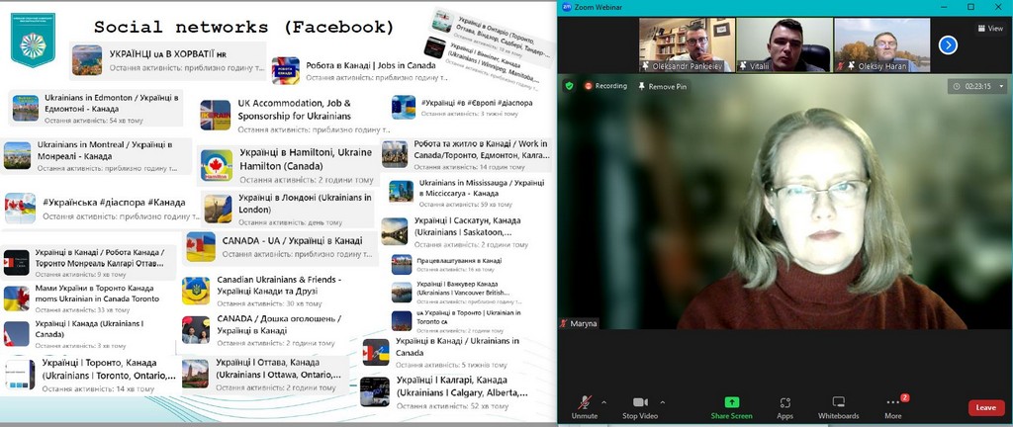Show next participants with blue arrow

coord(948,44)
